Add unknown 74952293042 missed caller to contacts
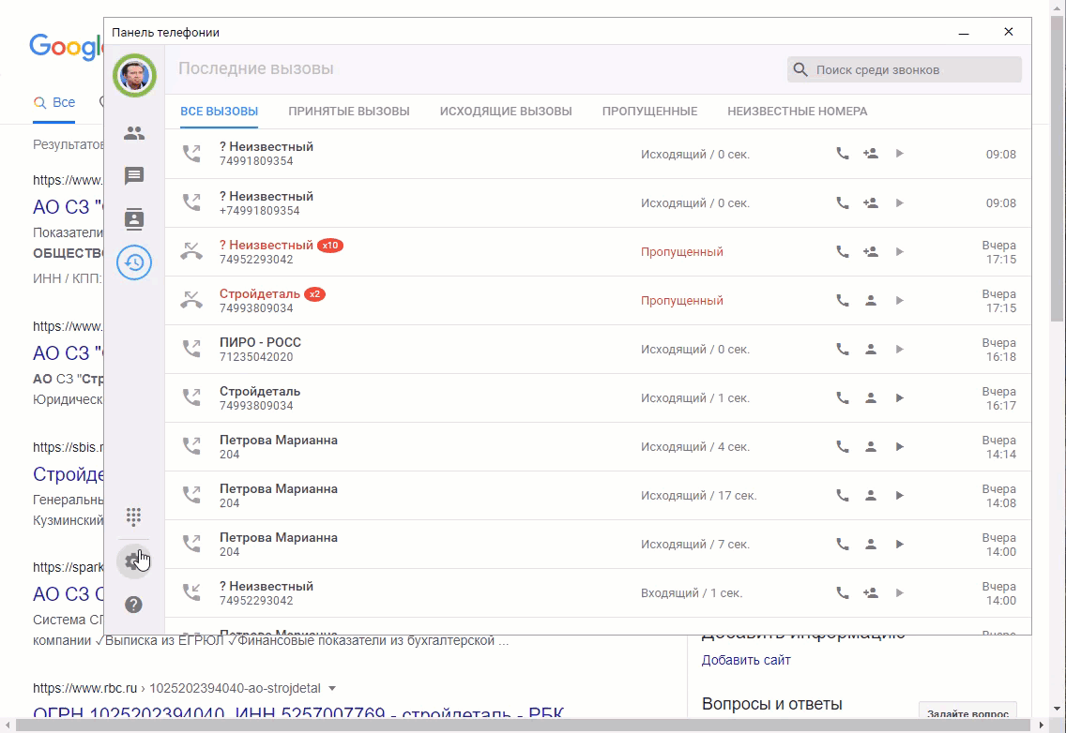Image resolution: width=1066 pixels, height=733 pixels. (871, 252)
